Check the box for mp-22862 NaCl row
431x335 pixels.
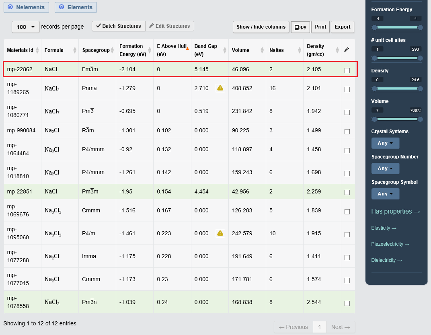[x=347, y=70]
